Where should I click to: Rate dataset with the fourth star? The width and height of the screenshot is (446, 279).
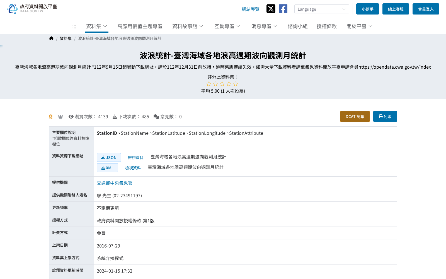click(229, 84)
